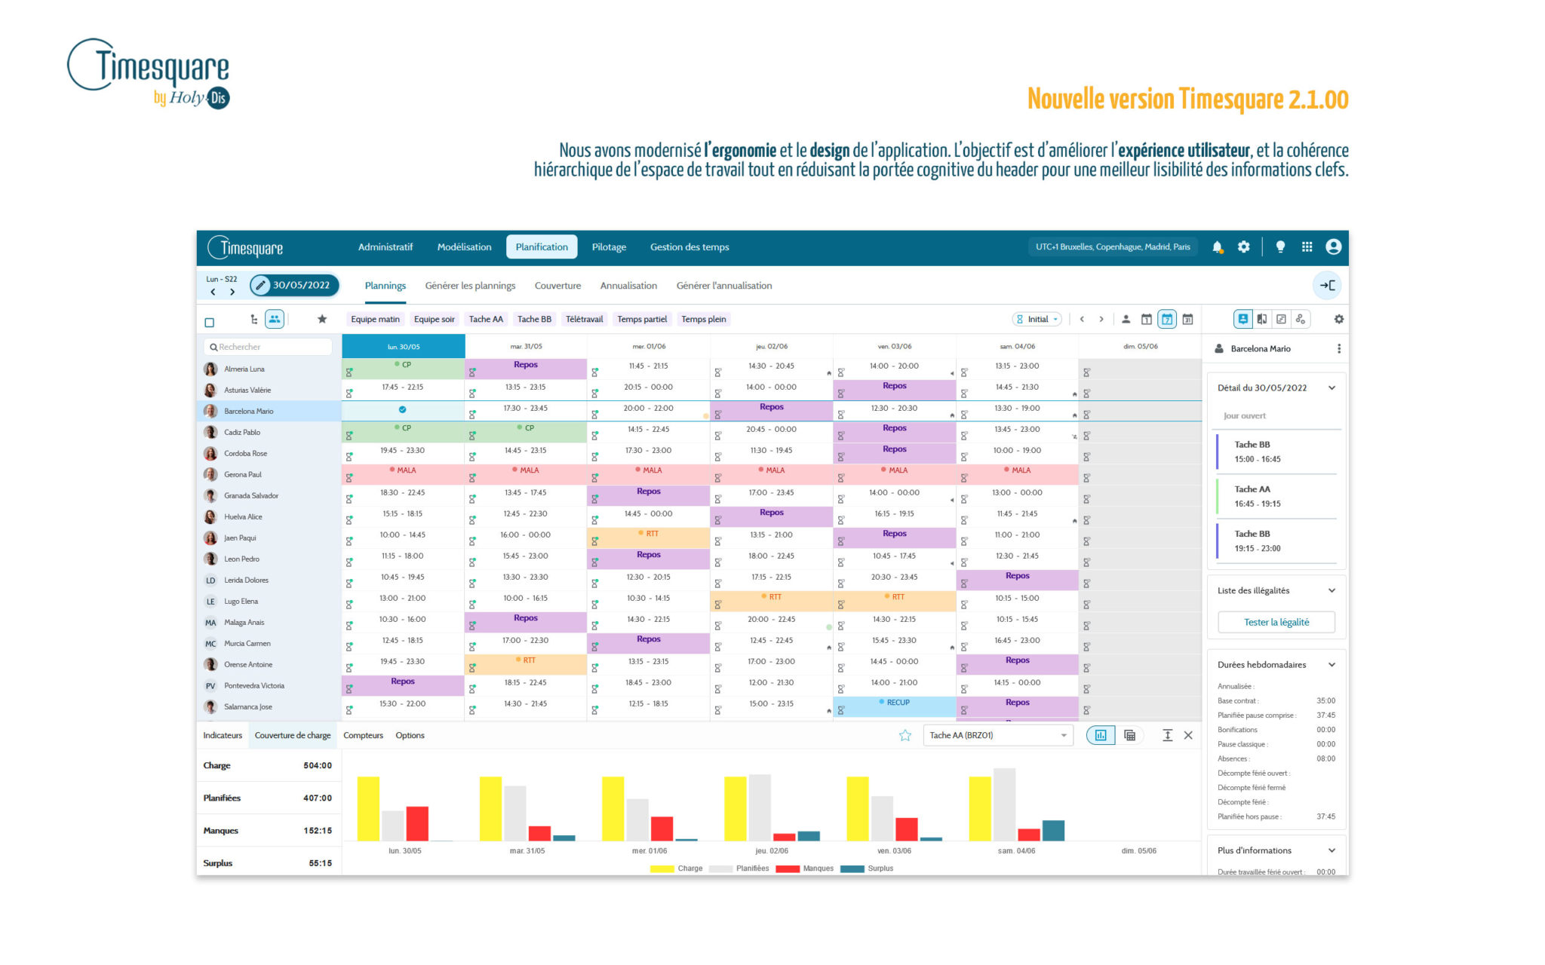Click the teal Surplus legend swatch
Screen dimensions: 1545x965
coord(852,868)
